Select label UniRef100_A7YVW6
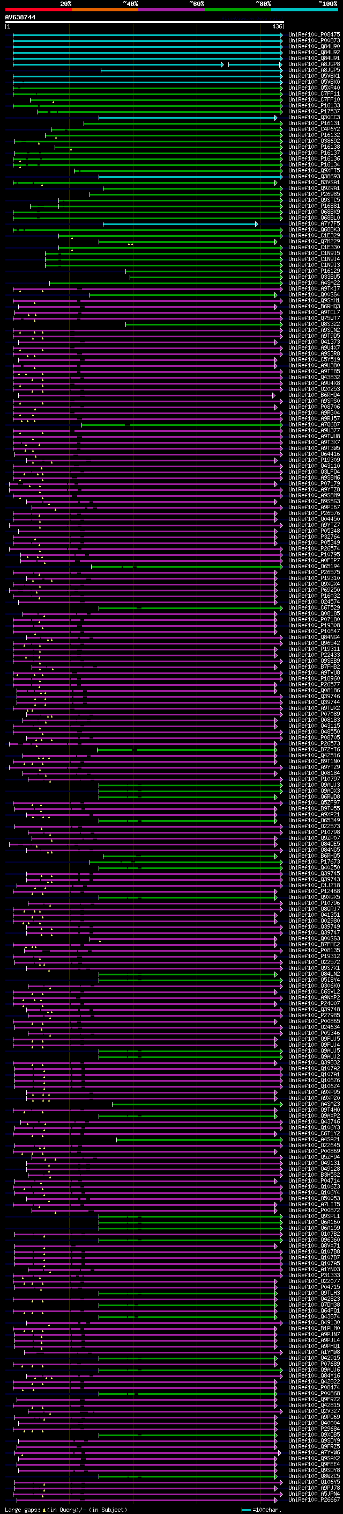This screenshot has height=1514, width=343. (x=314, y=1452)
